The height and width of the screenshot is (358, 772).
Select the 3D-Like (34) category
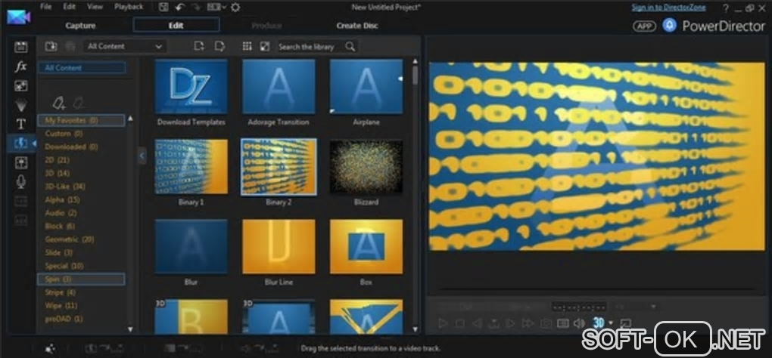click(x=65, y=187)
